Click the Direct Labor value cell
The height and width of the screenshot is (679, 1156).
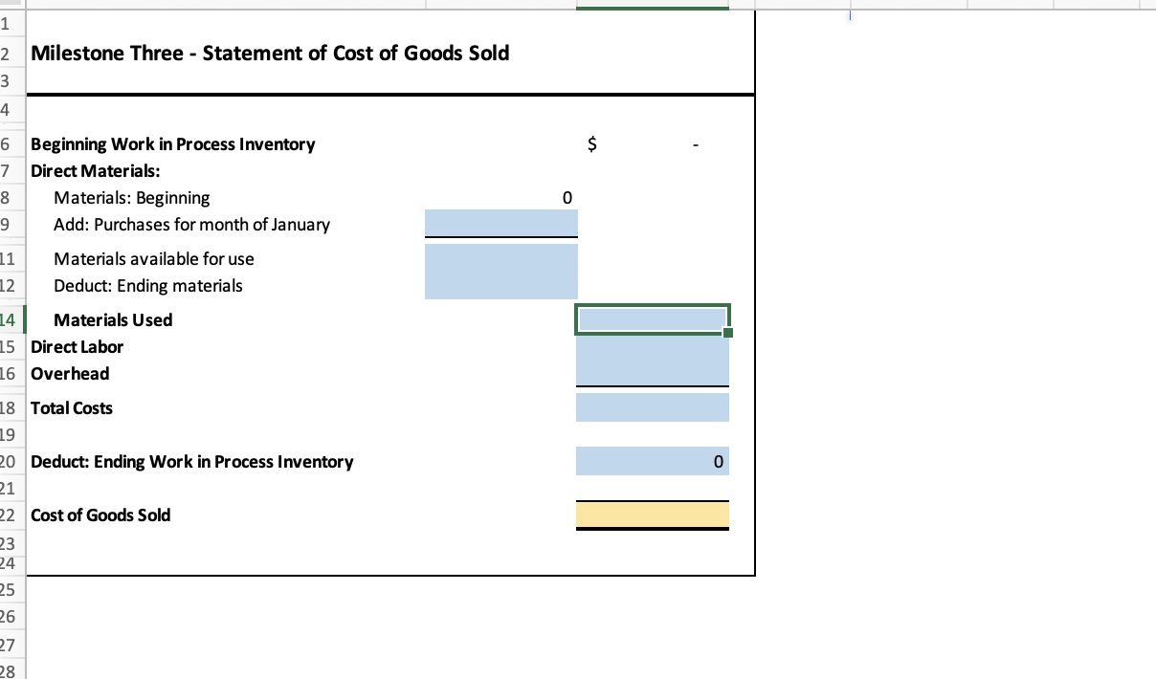(653, 347)
